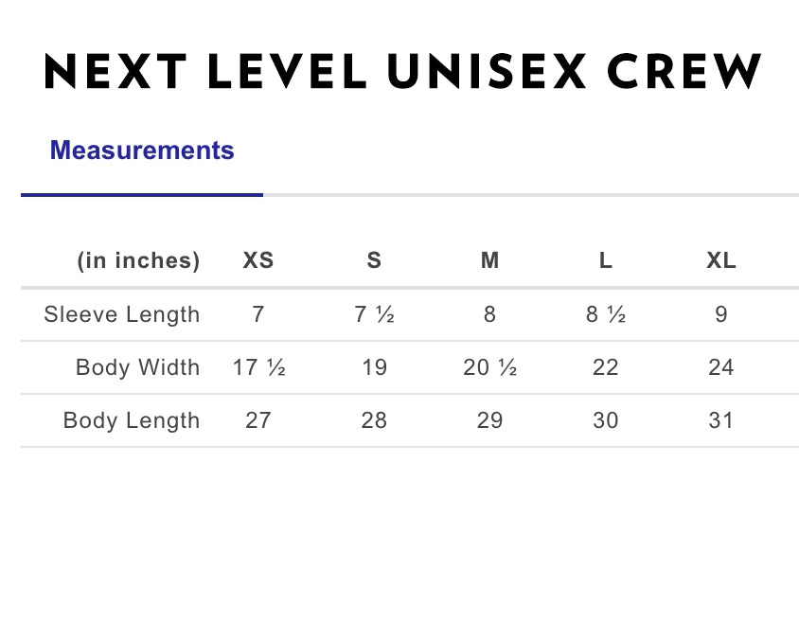This screenshot has width=799, height=623.
Task: Click the Next Level Unisex Crew heading
Action: (x=402, y=71)
